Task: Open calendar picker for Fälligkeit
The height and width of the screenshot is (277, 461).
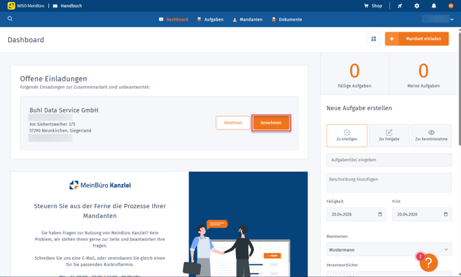Action: tap(380, 214)
